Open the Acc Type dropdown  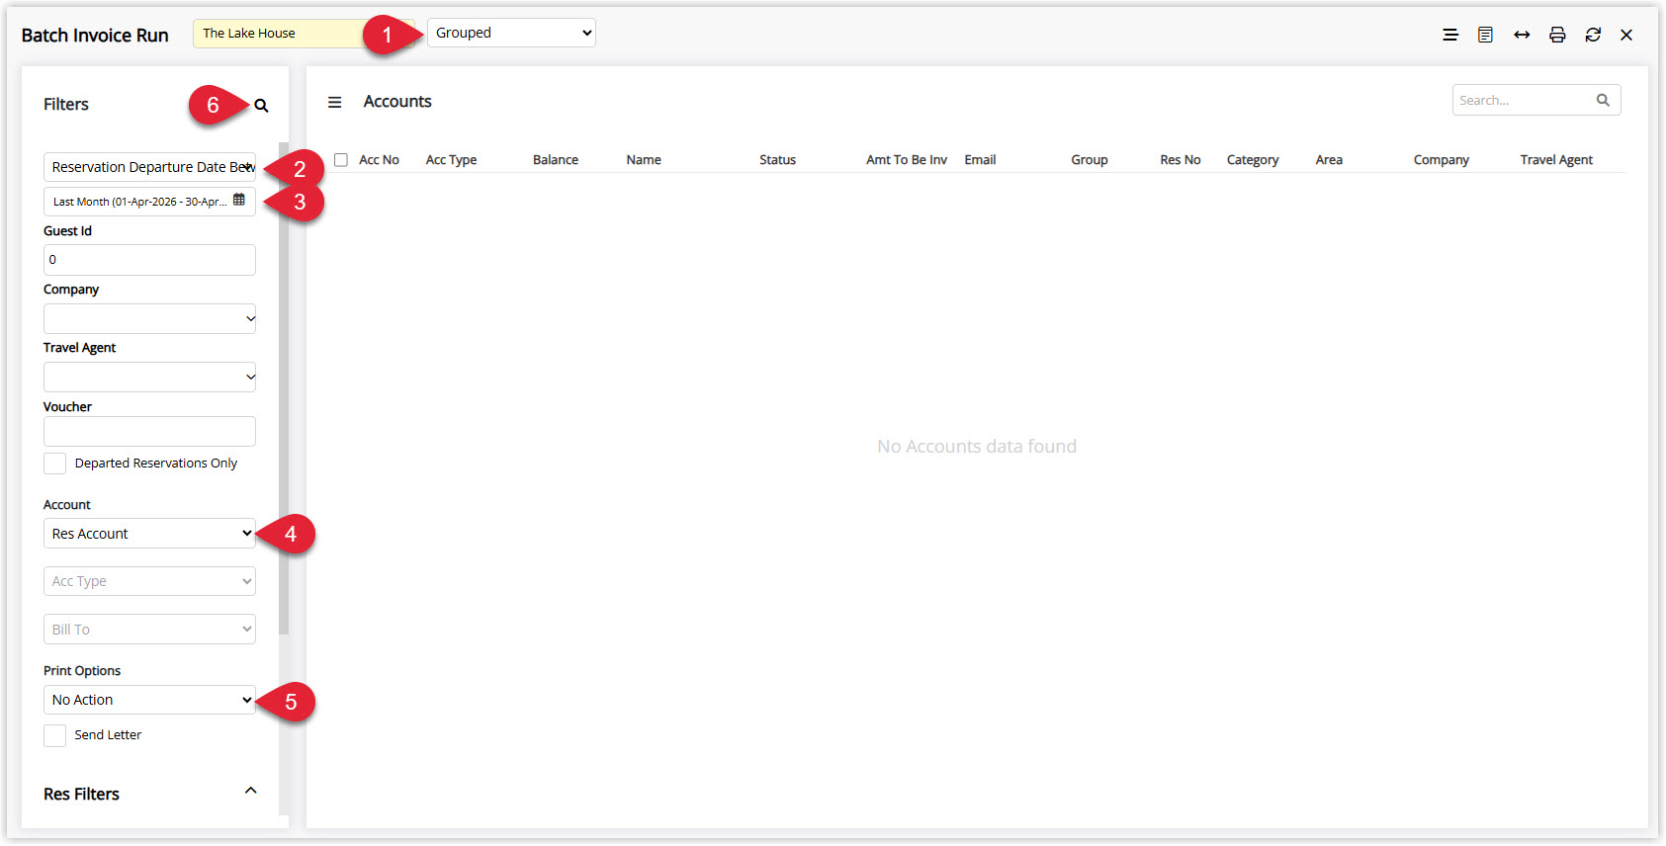(x=149, y=581)
